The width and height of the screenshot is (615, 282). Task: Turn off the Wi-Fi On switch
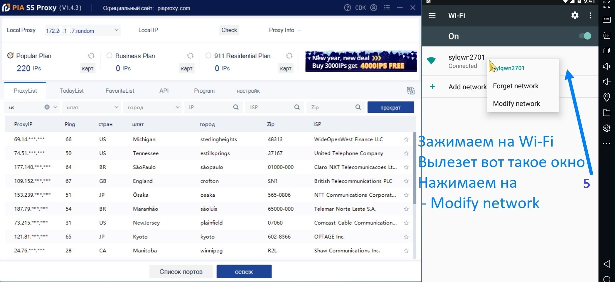585,36
